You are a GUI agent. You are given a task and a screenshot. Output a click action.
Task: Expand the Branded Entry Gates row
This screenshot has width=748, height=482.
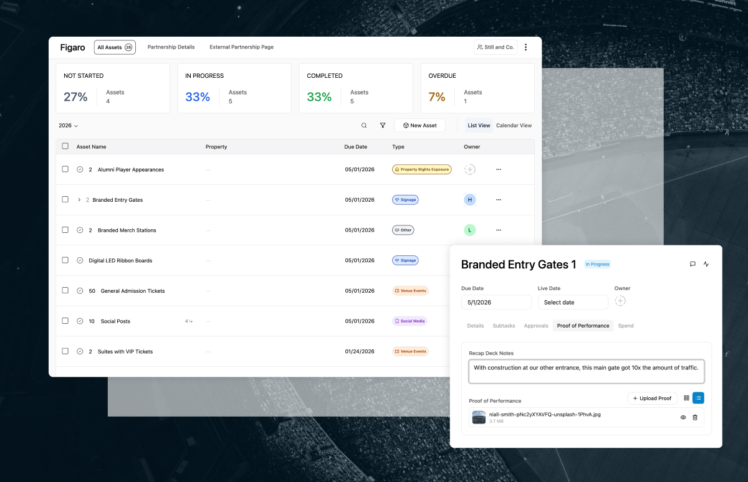coord(79,199)
